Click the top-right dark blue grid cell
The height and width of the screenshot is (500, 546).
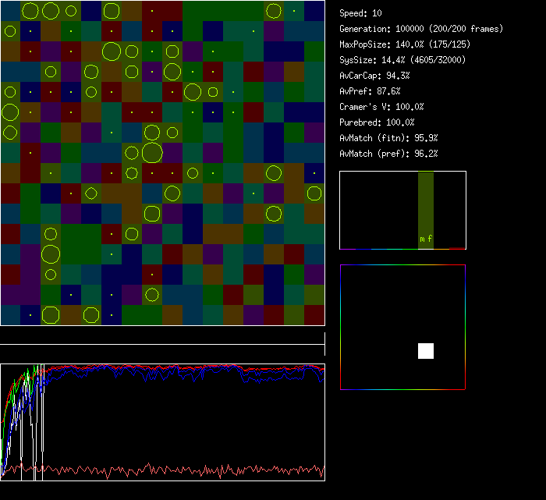pyautogui.click(x=314, y=11)
